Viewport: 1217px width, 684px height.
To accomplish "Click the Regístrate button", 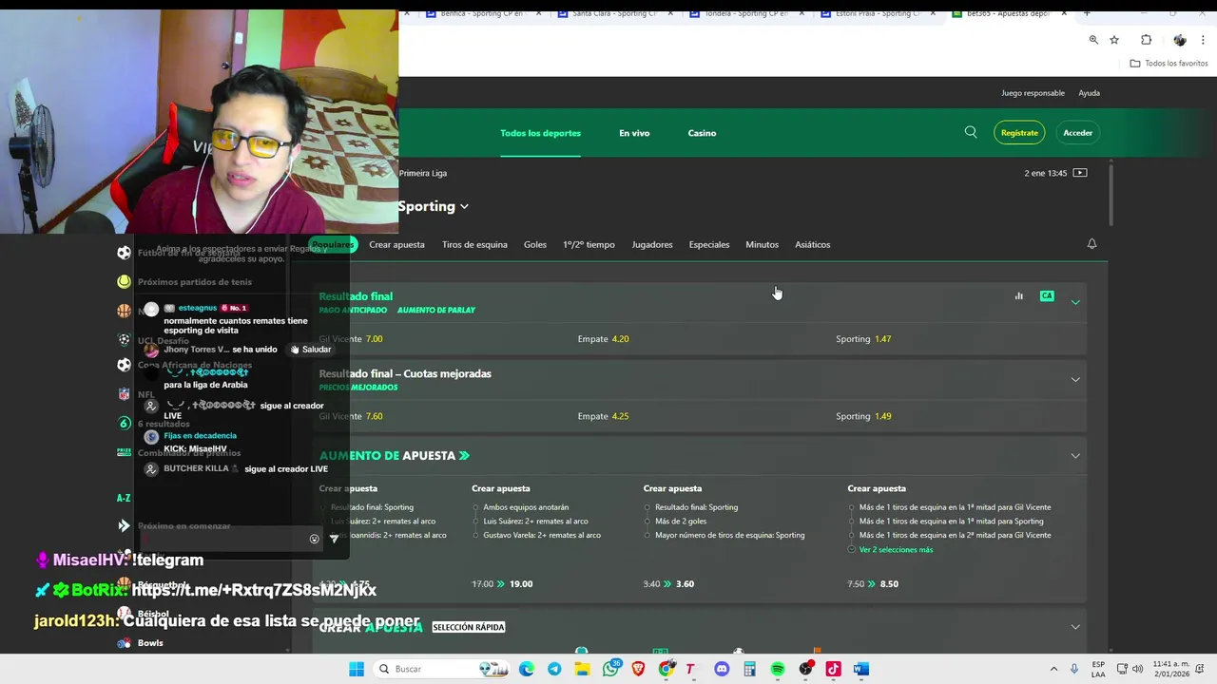I will point(1019,133).
